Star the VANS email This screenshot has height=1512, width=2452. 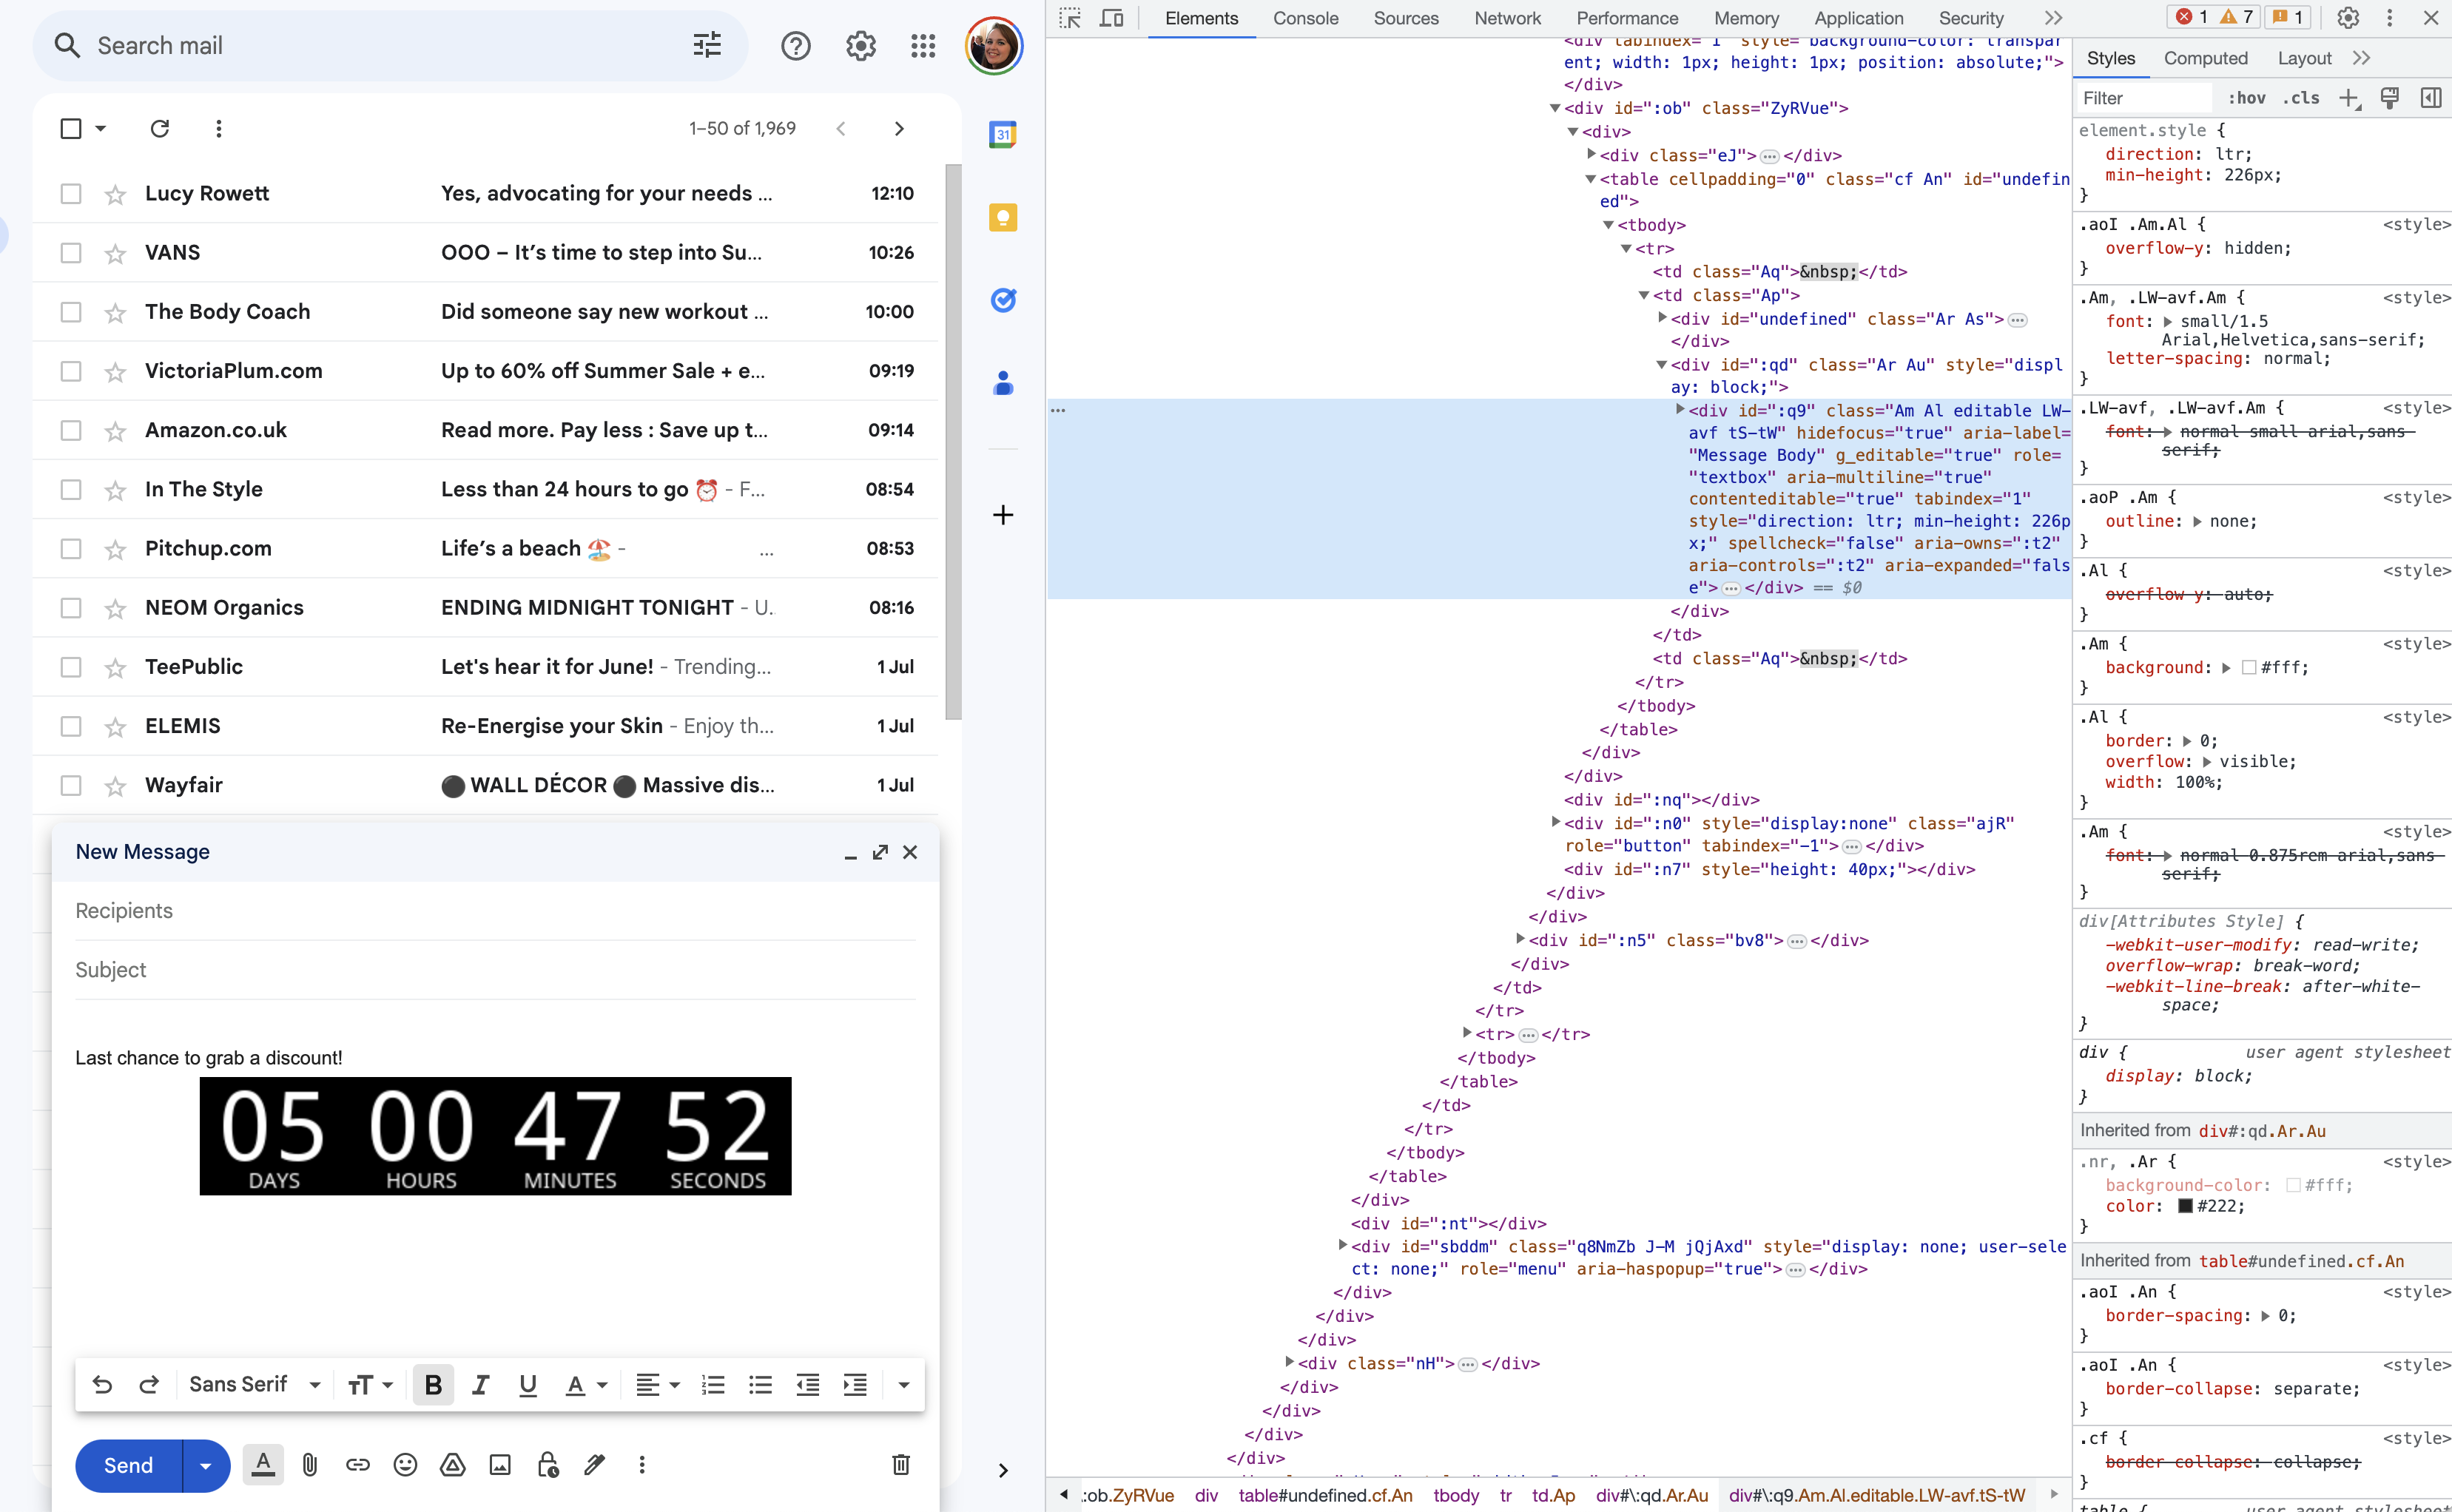(x=116, y=254)
